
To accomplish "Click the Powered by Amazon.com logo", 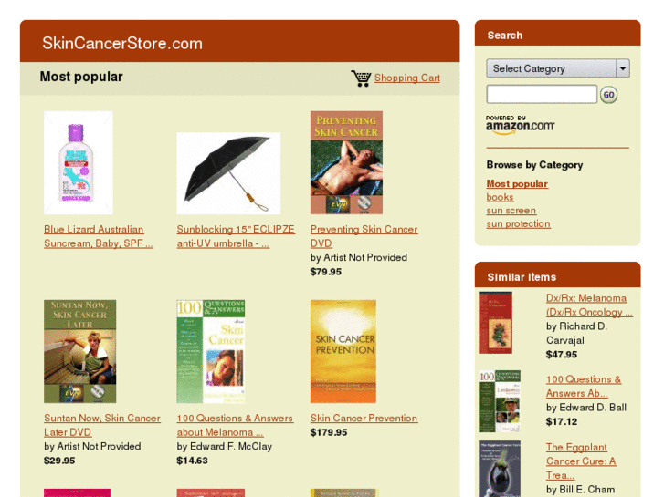I will click(520, 125).
